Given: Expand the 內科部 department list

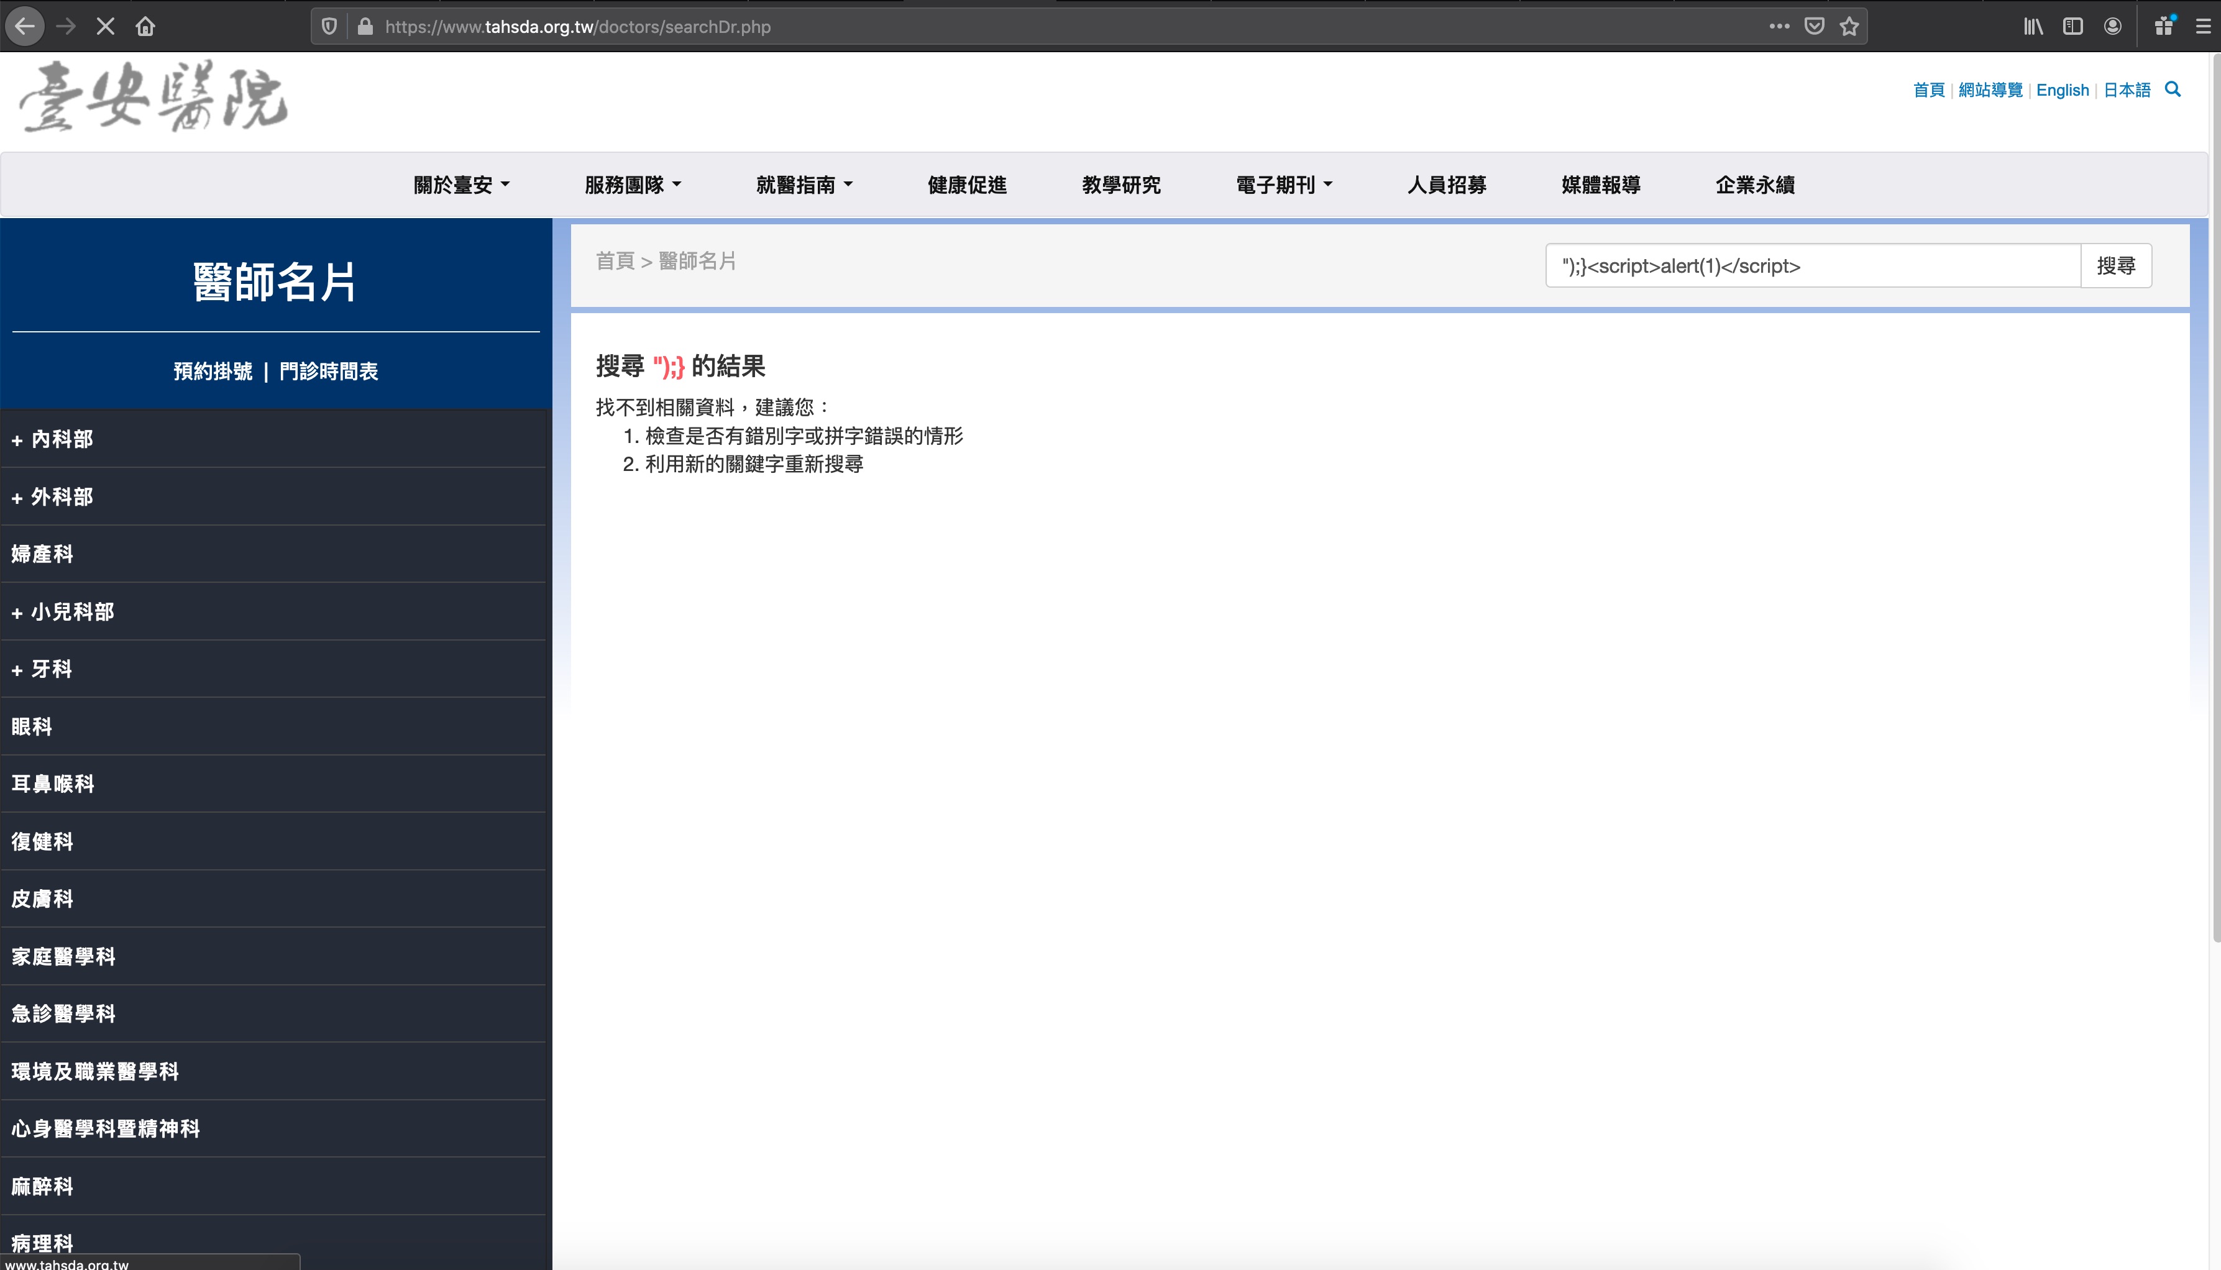Looking at the screenshot, I should pos(273,439).
